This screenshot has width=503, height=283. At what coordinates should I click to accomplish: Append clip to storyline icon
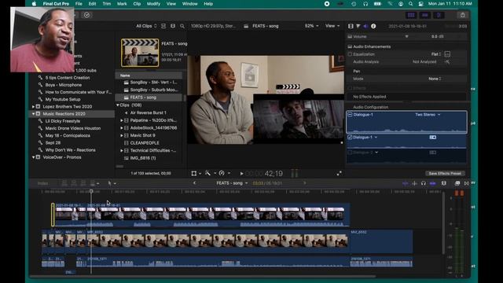83,183
